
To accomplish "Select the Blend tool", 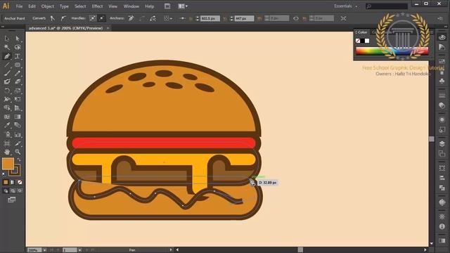I will click(x=18, y=125).
